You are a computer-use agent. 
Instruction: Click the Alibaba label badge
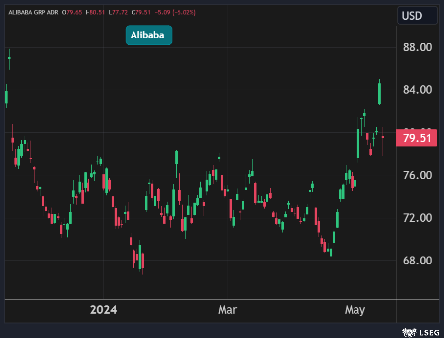149,35
